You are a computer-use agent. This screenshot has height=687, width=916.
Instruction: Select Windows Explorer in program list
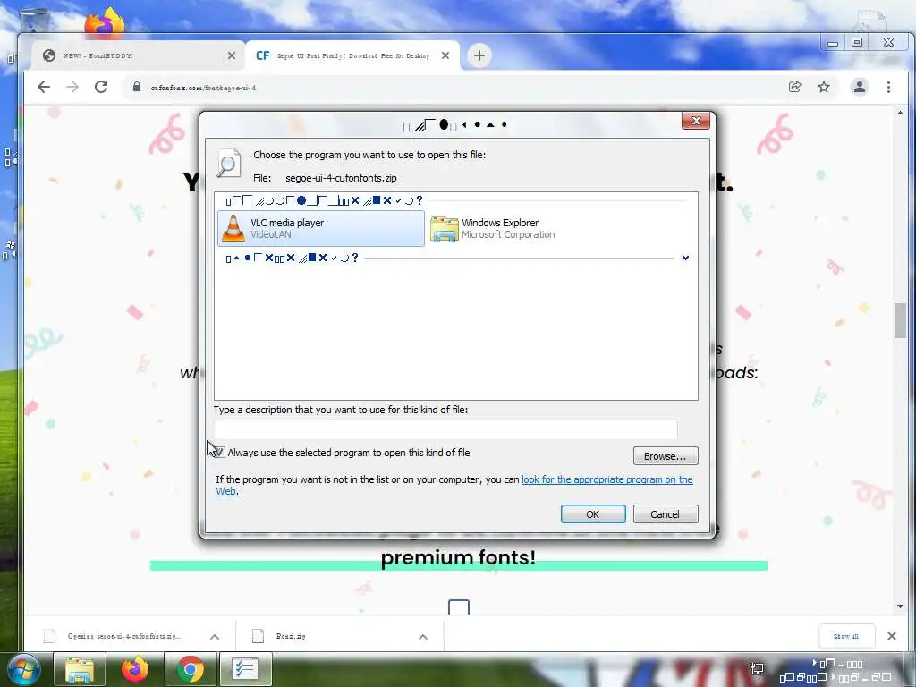click(x=494, y=228)
